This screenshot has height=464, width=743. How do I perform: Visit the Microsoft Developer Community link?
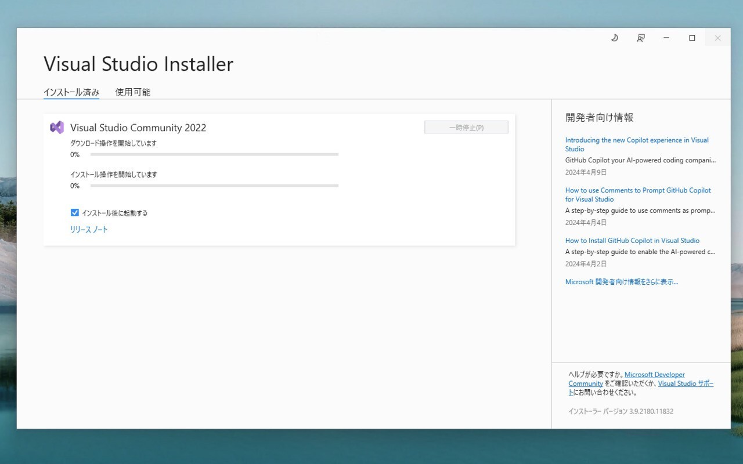(x=655, y=374)
